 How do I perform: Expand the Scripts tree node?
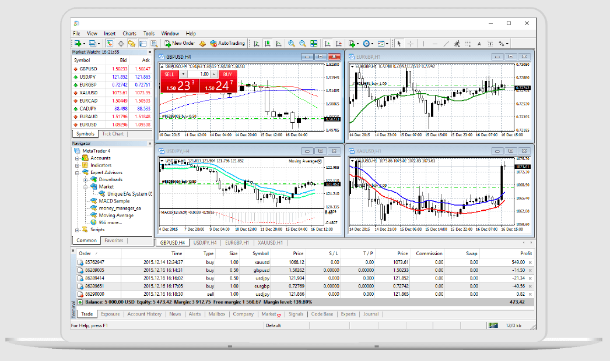(x=76, y=229)
